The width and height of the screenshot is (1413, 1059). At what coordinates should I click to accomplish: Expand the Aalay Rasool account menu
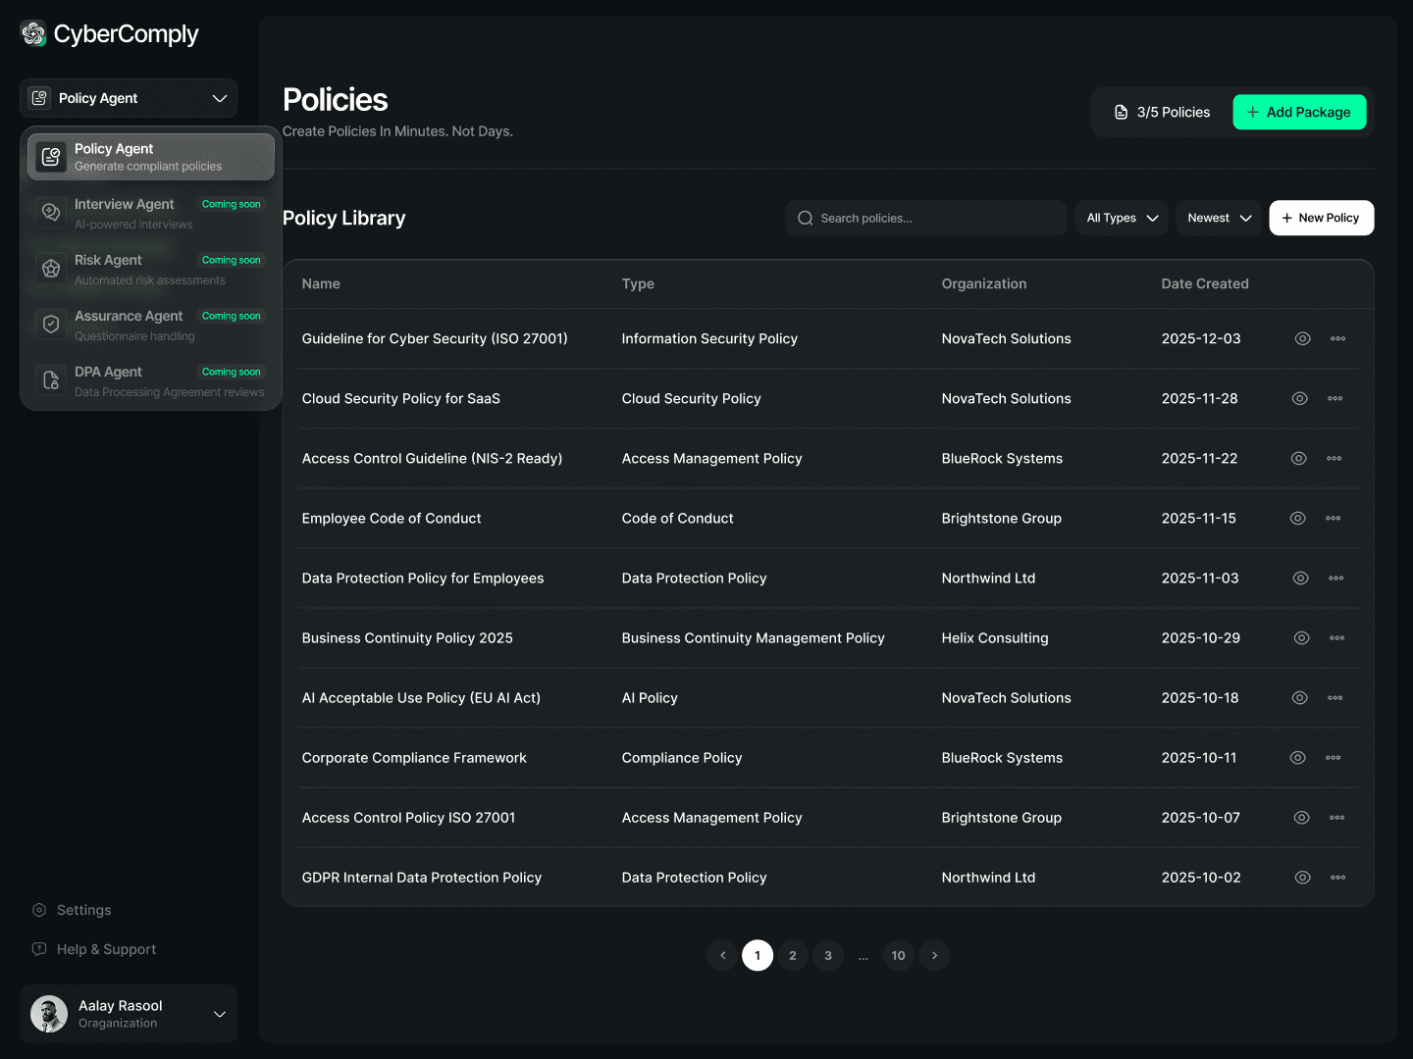coord(129,1014)
